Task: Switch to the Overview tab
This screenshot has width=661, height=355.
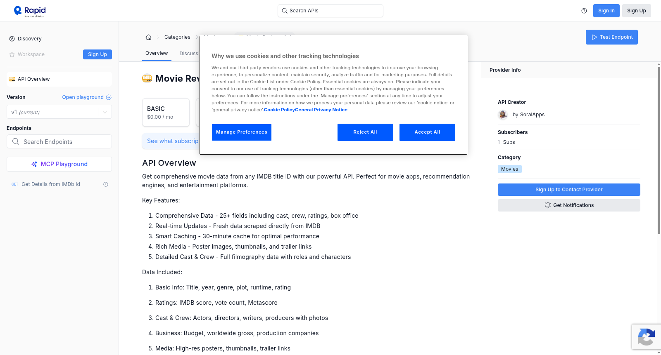Action: (x=157, y=53)
